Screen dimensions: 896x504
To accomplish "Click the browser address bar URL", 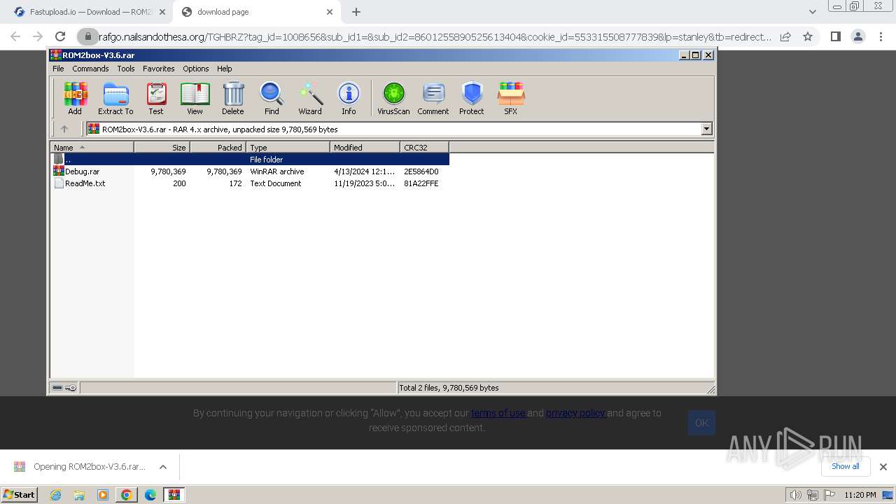I will [x=434, y=36].
